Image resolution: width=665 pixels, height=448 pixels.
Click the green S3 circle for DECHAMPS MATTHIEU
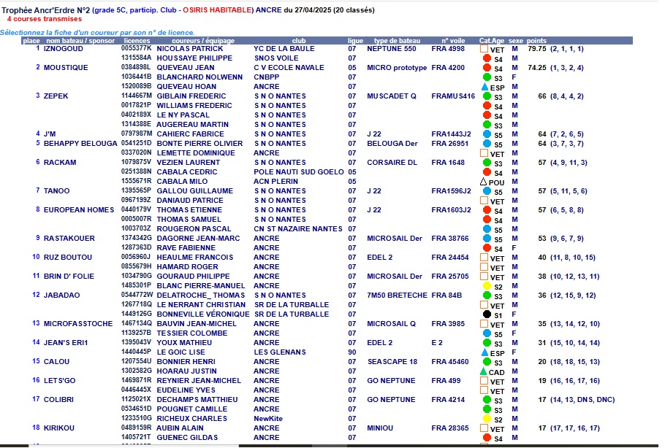pyautogui.click(x=487, y=399)
